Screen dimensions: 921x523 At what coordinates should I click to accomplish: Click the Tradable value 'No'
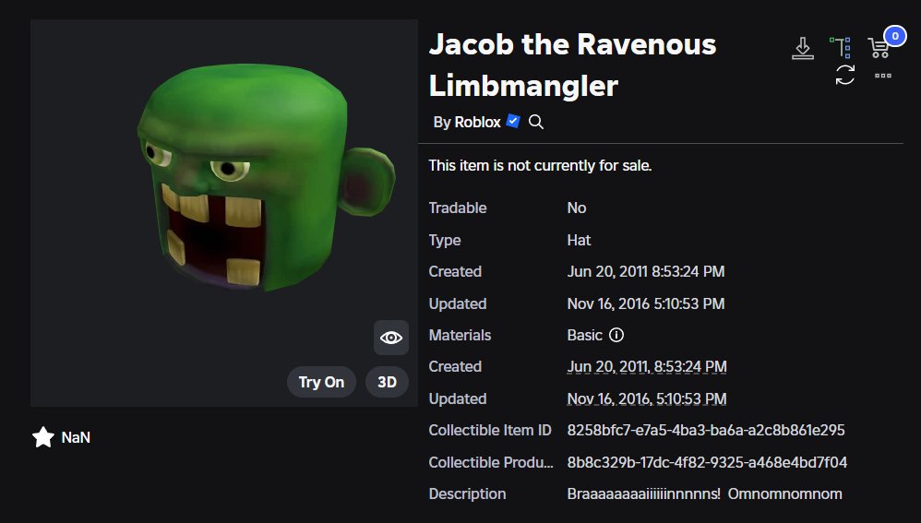coord(576,208)
